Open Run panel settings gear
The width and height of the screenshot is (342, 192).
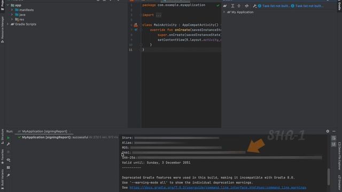tap(328, 131)
